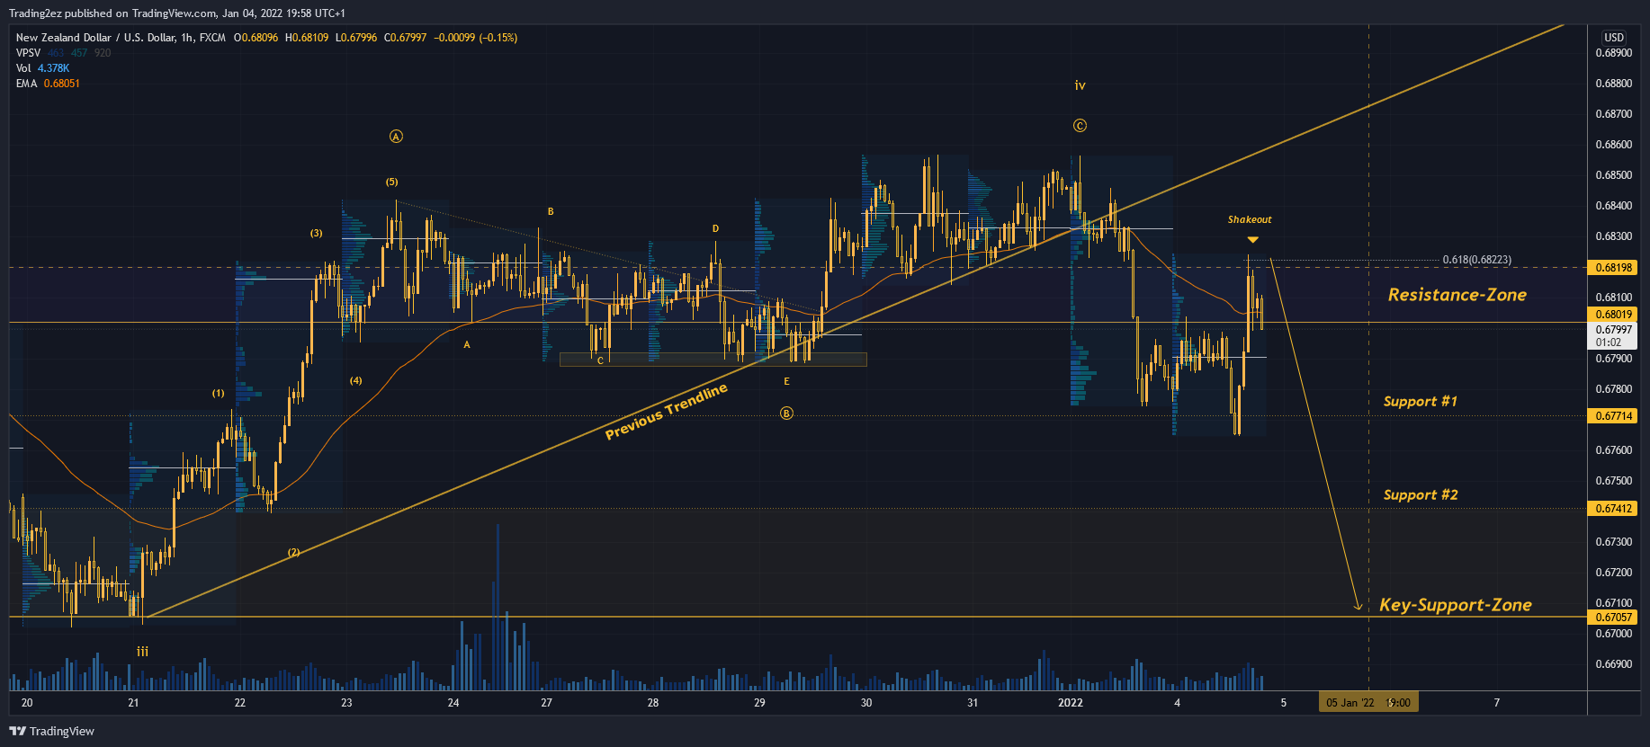Click the circled A wave label

coord(396,137)
